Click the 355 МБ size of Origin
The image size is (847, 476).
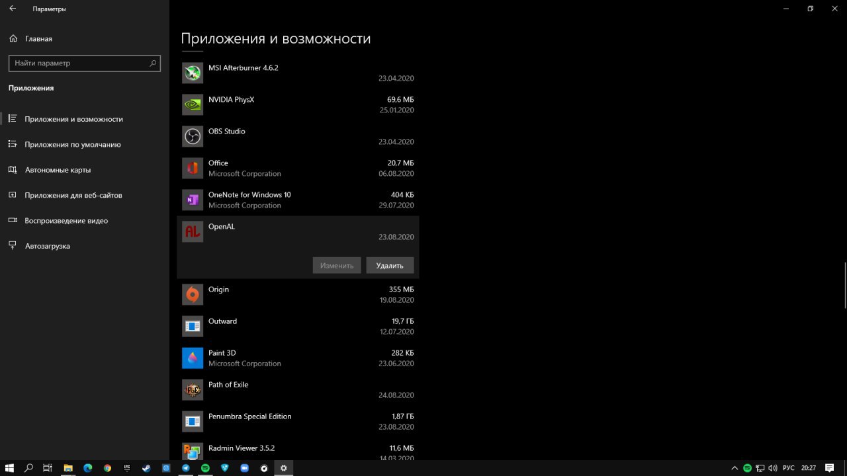(x=402, y=290)
